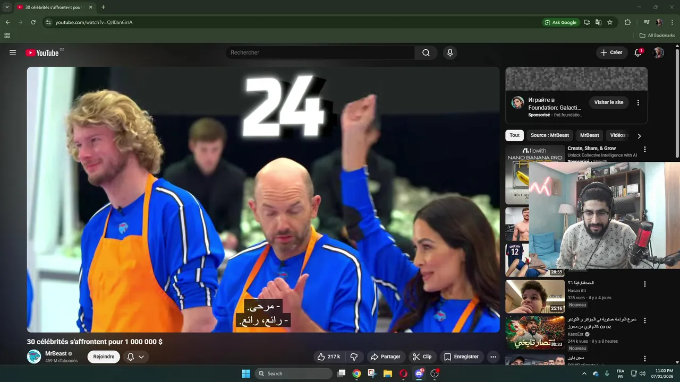Click Visiter le site button
Image resolution: width=680 pixels, height=382 pixels.
(609, 102)
